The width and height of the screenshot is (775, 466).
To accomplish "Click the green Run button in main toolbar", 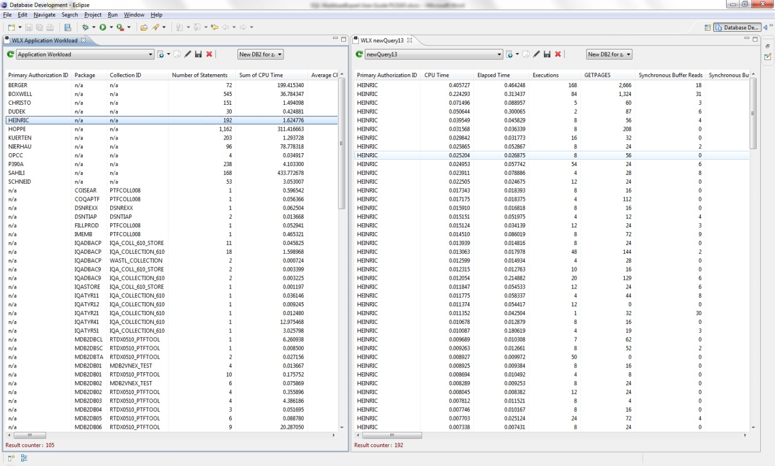I will pos(103,27).
